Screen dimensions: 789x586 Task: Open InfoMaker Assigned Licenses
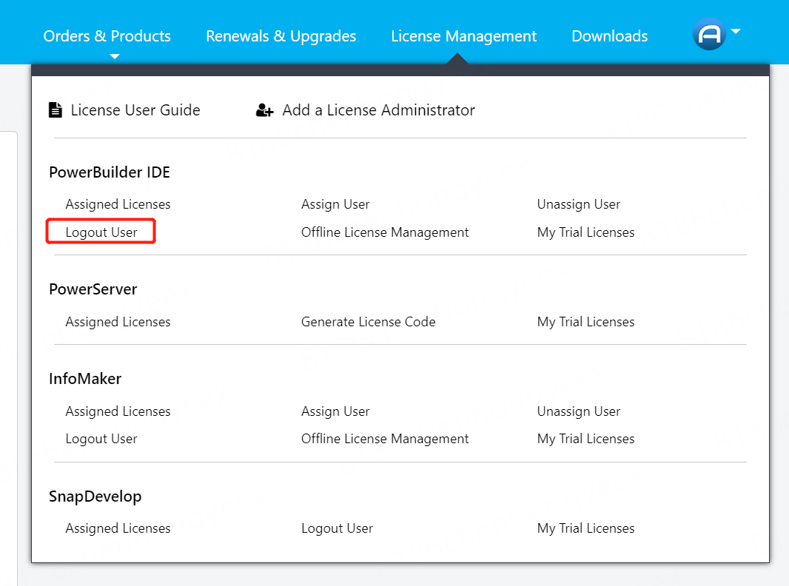[x=118, y=411]
